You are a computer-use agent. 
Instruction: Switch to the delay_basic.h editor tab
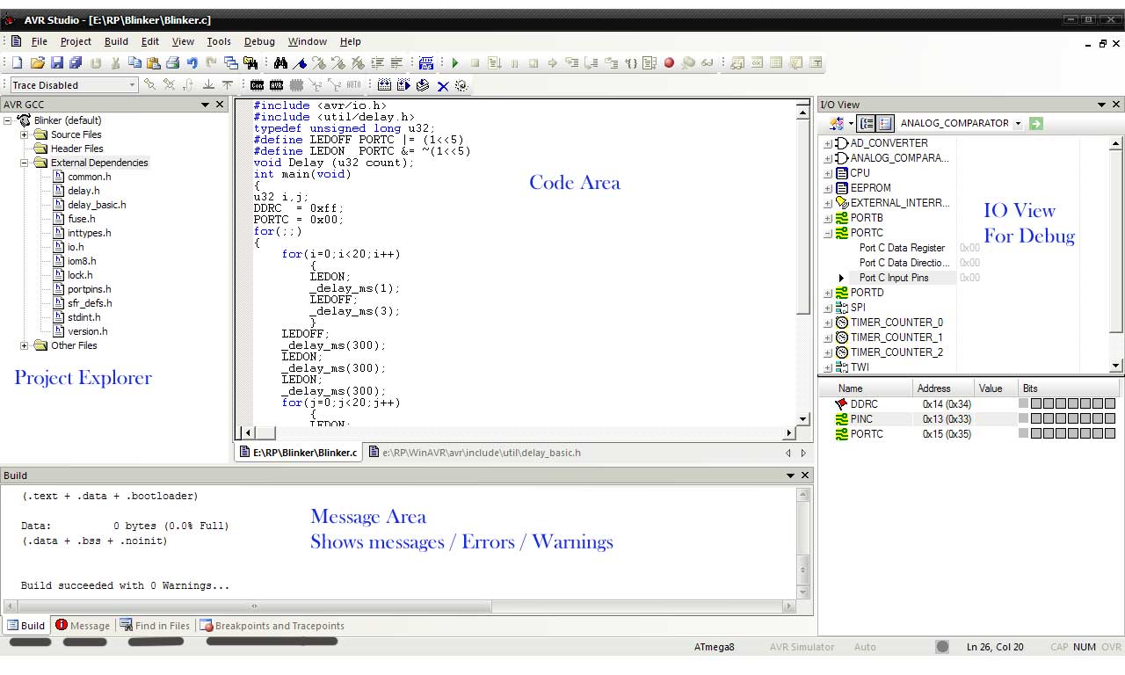coord(475,453)
